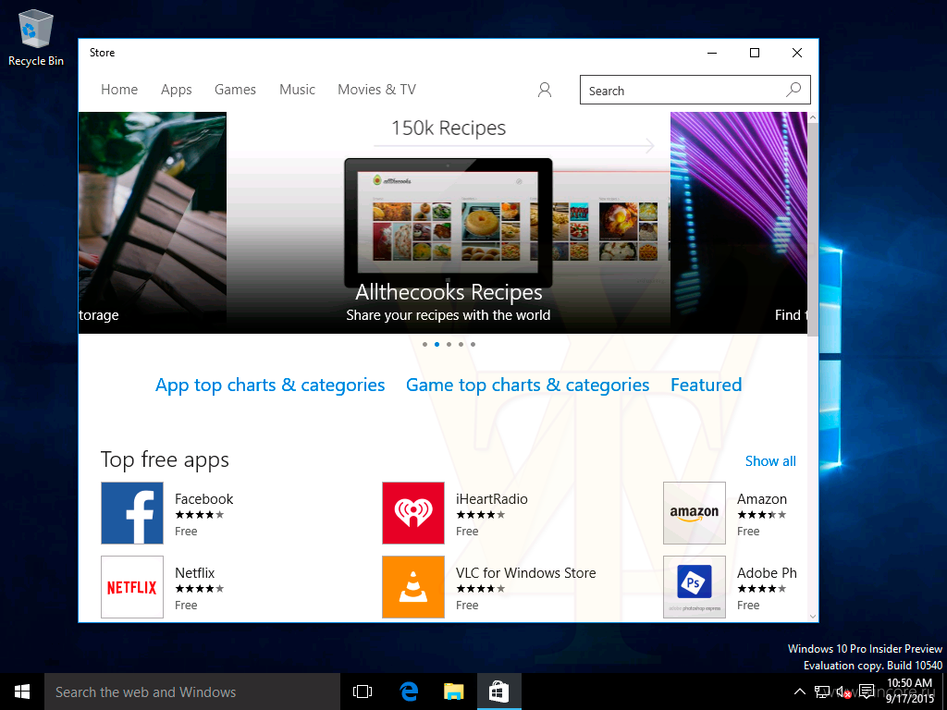Open the Featured link
The height and width of the screenshot is (710, 947).
point(706,385)
